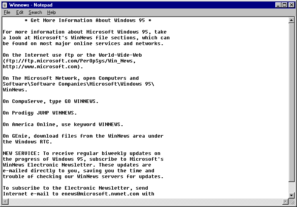Click the line 'To subscribe to the Electronic Newsletter, send'
Viewport: 297px width, 207px height.
click(x=75, y=188)
